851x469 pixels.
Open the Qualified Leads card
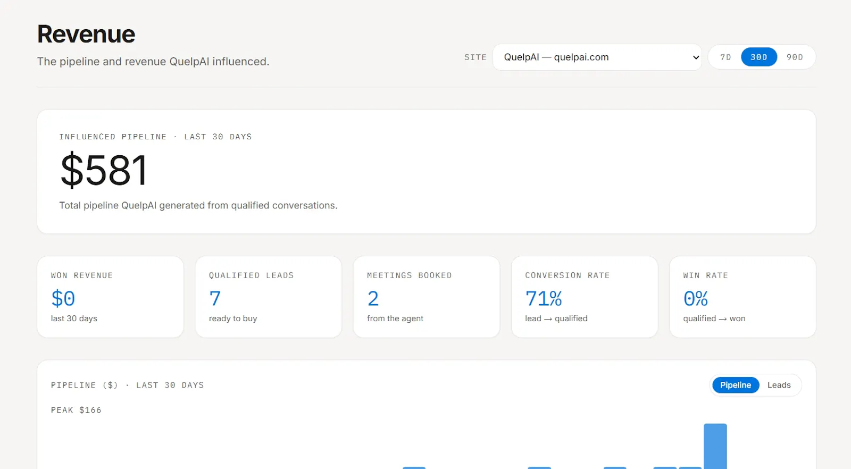(x=269, y=297)
